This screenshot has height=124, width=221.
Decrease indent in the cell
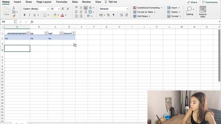[76, 16]
